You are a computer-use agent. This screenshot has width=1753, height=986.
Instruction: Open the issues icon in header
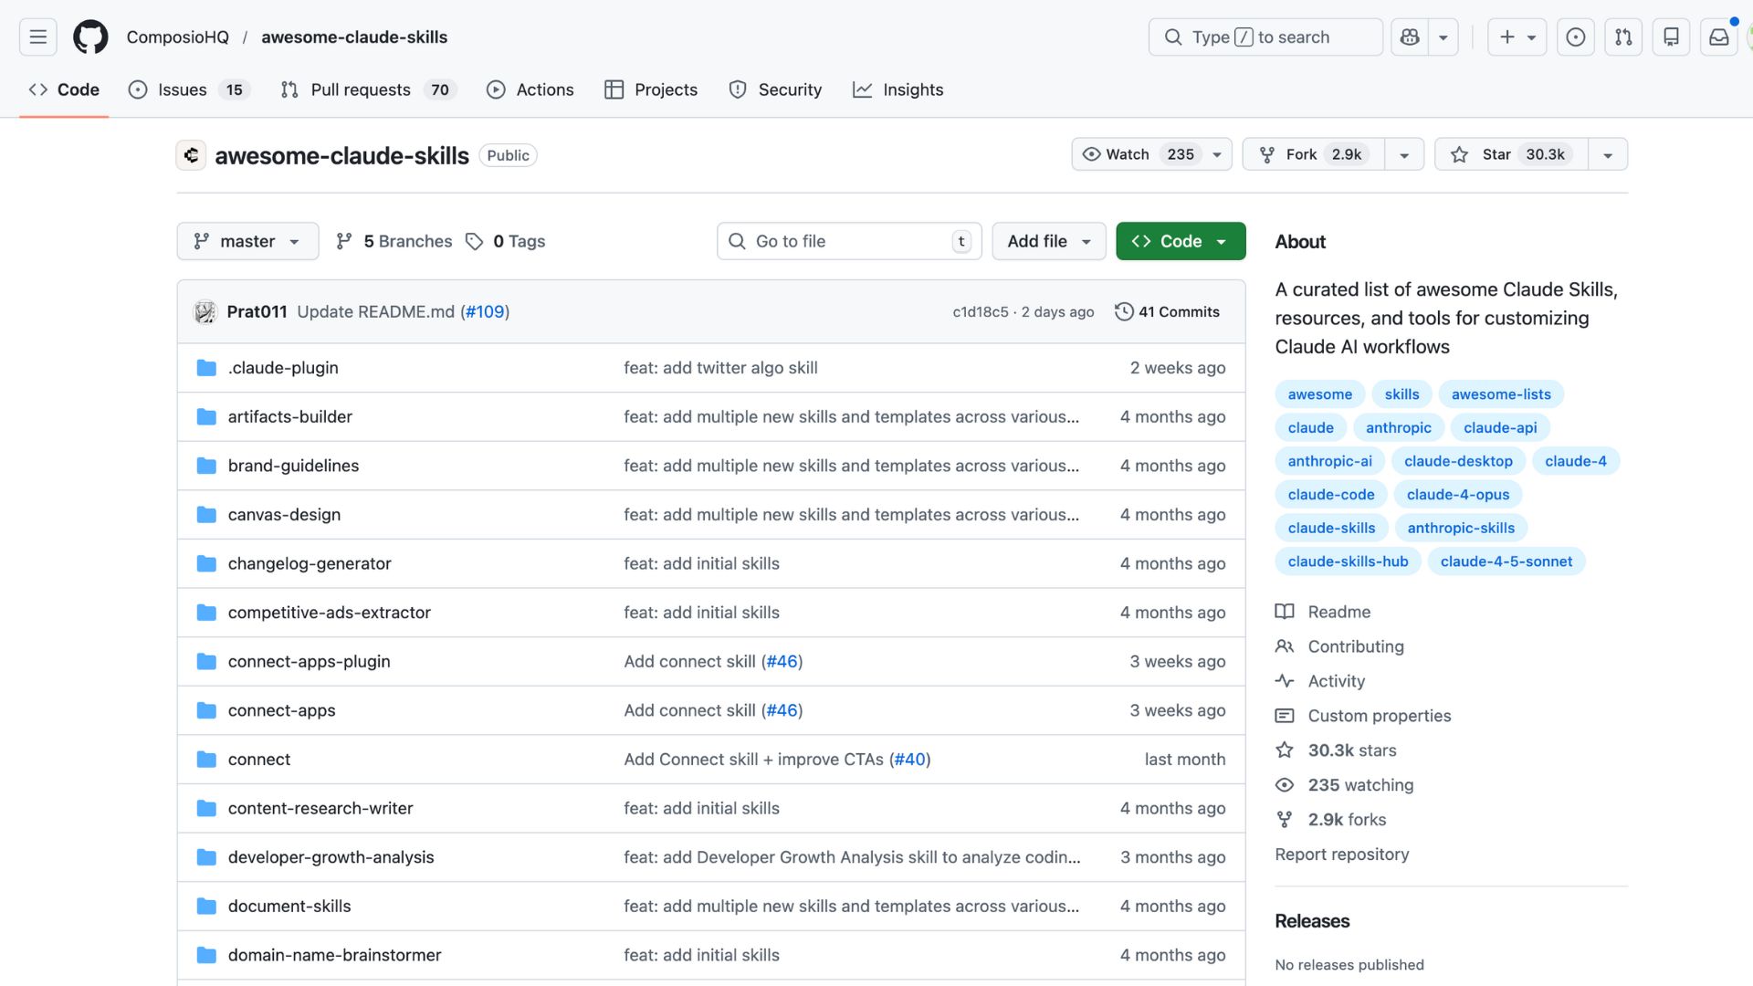tap(1575, 37)
